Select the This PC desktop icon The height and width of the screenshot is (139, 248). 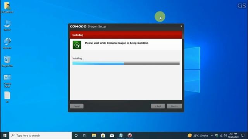[x=7, y=25]
